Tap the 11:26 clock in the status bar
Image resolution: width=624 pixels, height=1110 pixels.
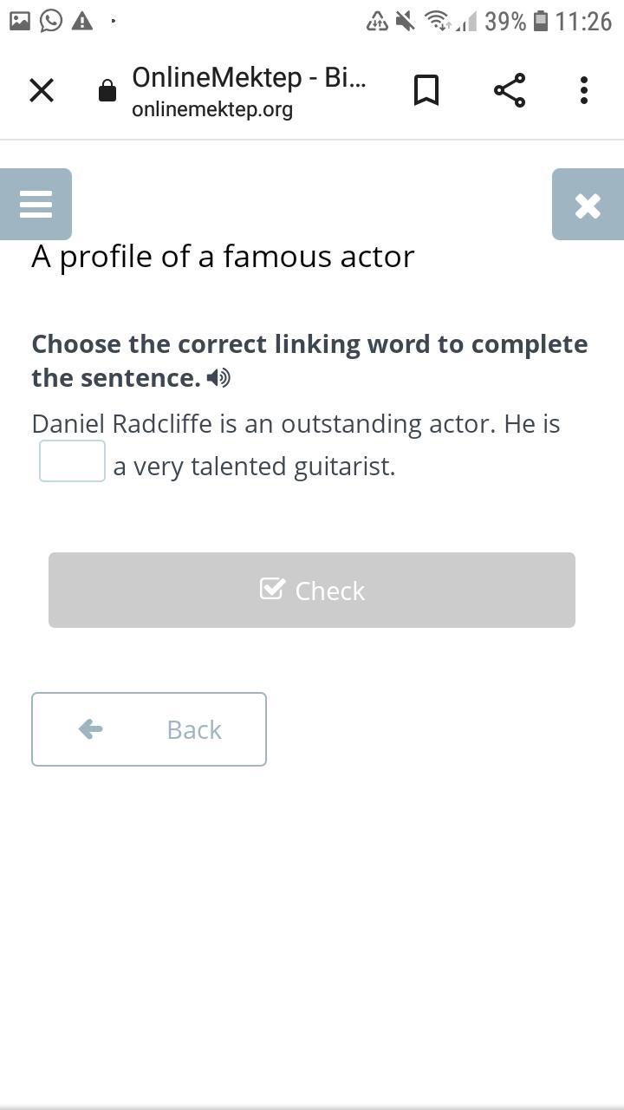(583, 21)
